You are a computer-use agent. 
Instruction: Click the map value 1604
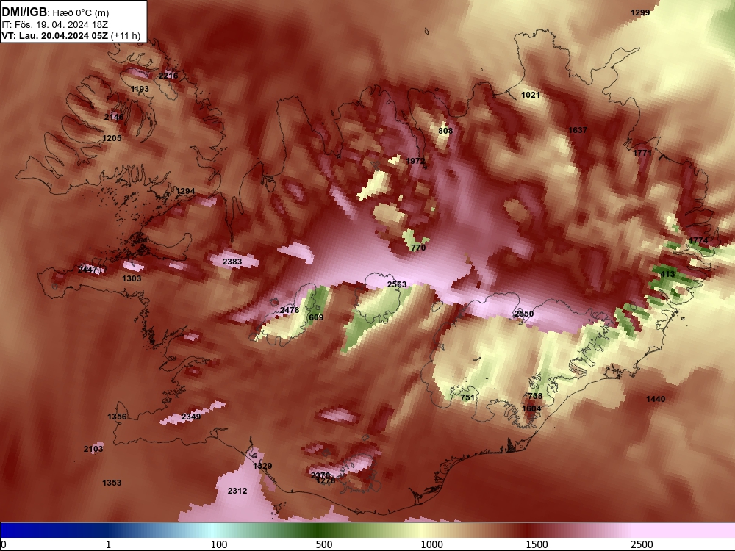click(x=531, y=408)
